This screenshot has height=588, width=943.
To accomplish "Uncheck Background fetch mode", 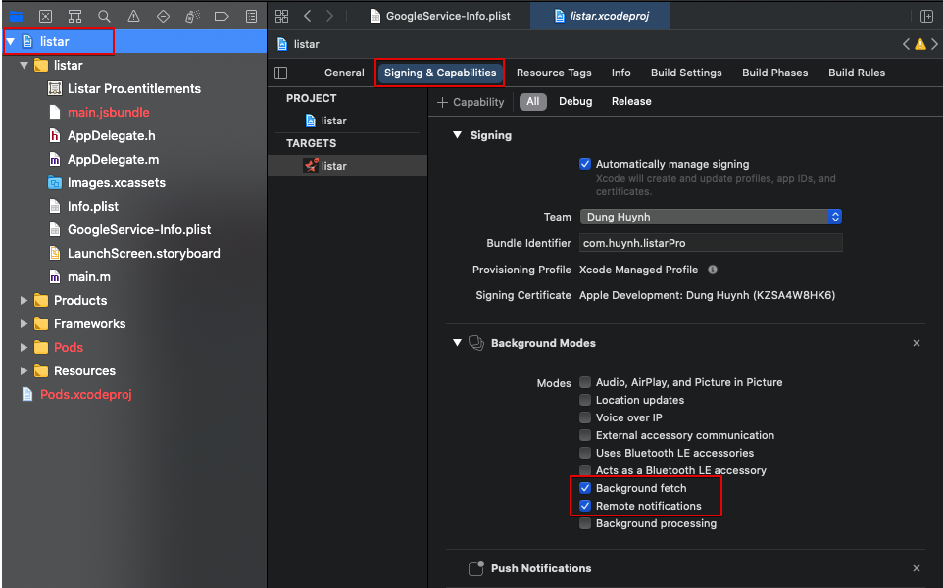I will 584,488.
